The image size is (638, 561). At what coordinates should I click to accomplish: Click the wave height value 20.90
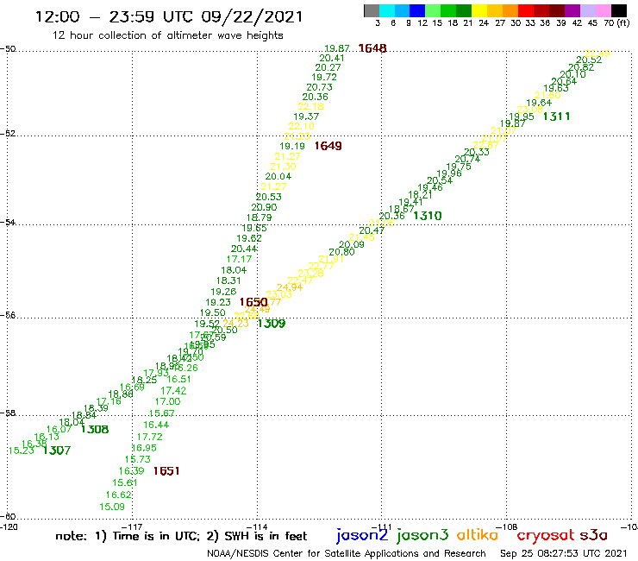(x=264, y=207)
